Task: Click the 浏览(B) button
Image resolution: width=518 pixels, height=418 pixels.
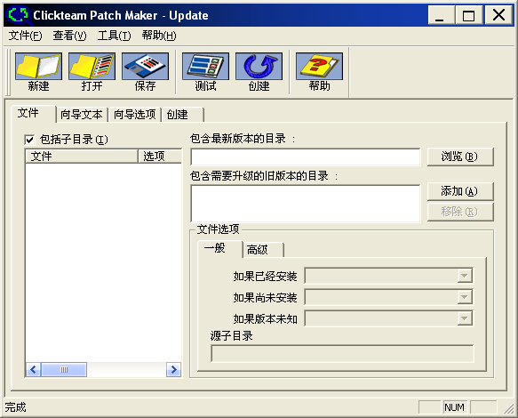Action: [460, 157]
